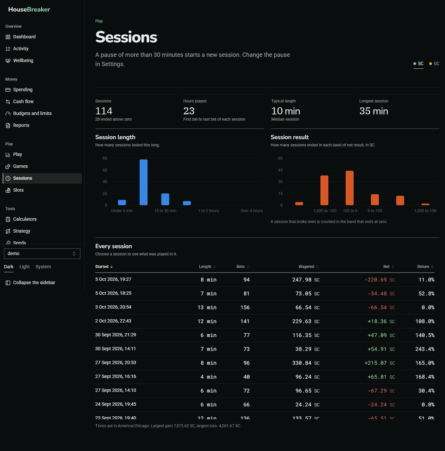Click the Budgets and limits gauge icon

(x=8, y=114)
